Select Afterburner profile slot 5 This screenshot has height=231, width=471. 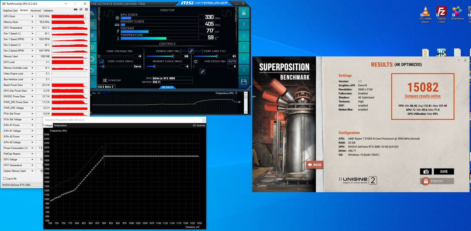tap(243, 70)
